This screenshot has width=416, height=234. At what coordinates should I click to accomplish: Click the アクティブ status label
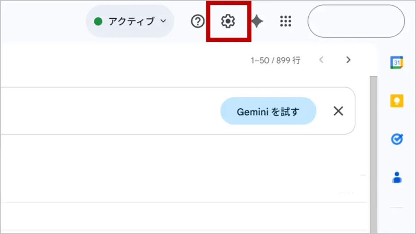pyautogui.click(x=131, y=21)
